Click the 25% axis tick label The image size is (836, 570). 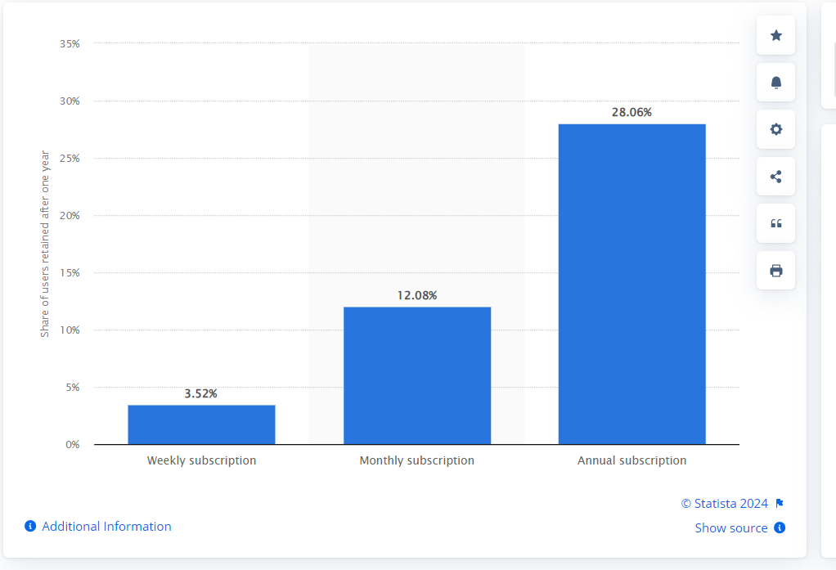click(x=70, y=159)
